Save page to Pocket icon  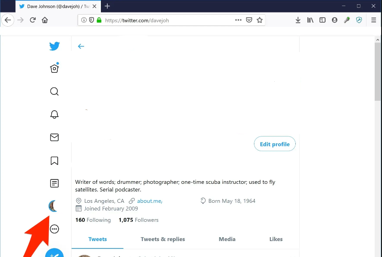(x=249, y=20)
